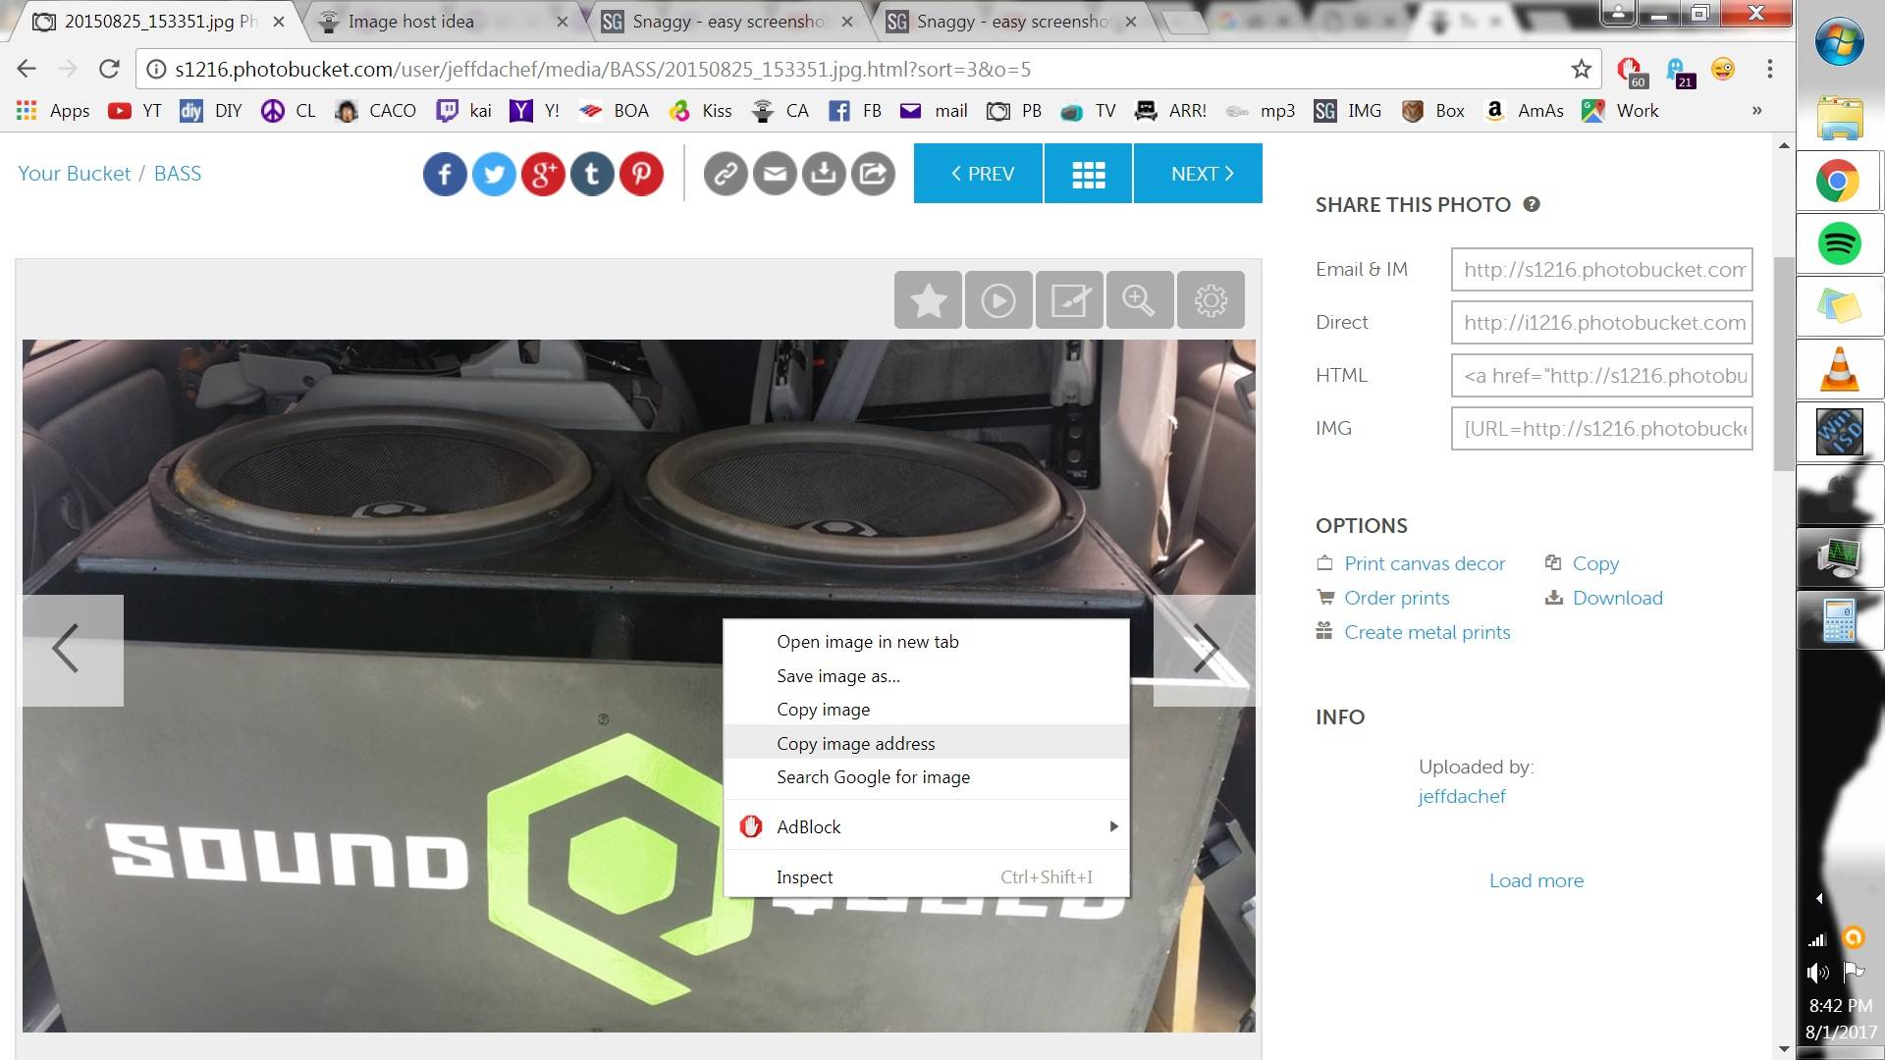Click the round email share icon
Image resolution: width=1885 pixels, height=1060 pixels.
click(775, 174)
